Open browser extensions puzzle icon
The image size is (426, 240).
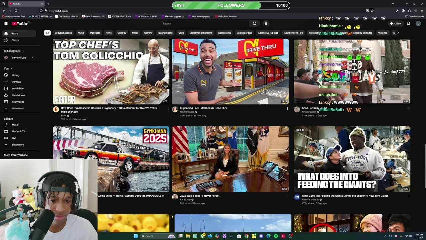tap(409, 11)
